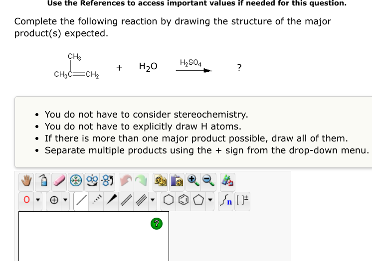
Task: Insert a benzene ring
Action: 184,200
